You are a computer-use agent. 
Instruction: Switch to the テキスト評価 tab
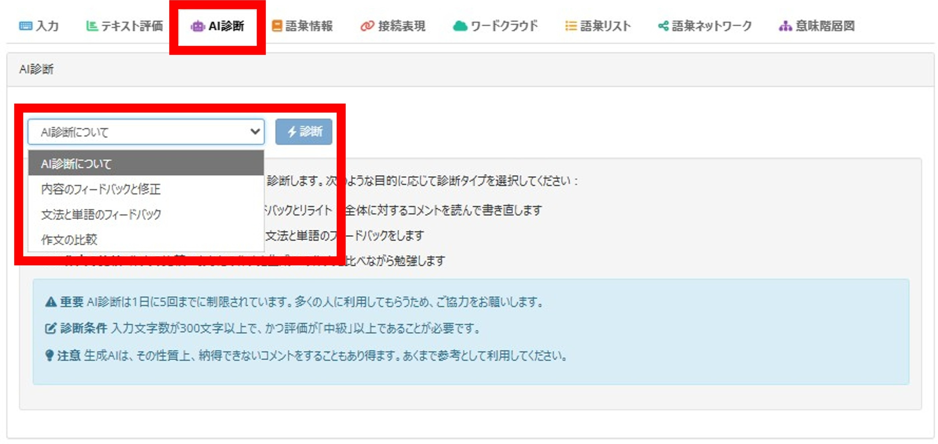132,26
